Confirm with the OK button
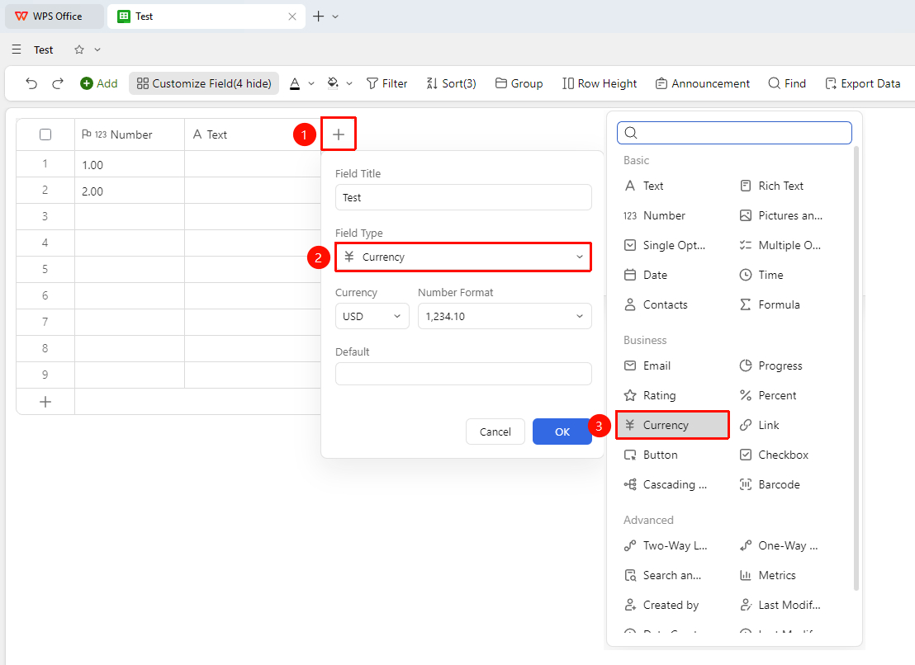Screen dimensions: 915x665 (562, 432)
